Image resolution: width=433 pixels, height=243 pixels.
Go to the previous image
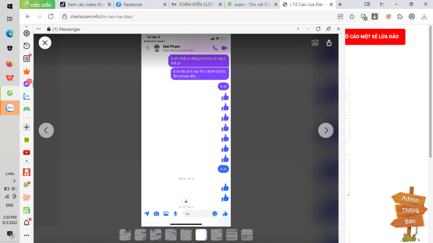(46, 130)
